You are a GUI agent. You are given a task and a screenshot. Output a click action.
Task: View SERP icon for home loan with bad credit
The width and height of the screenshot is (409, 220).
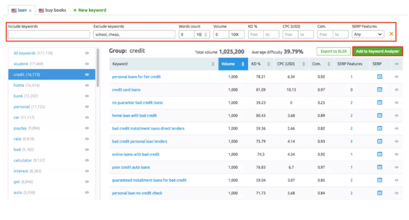point(380,115)
